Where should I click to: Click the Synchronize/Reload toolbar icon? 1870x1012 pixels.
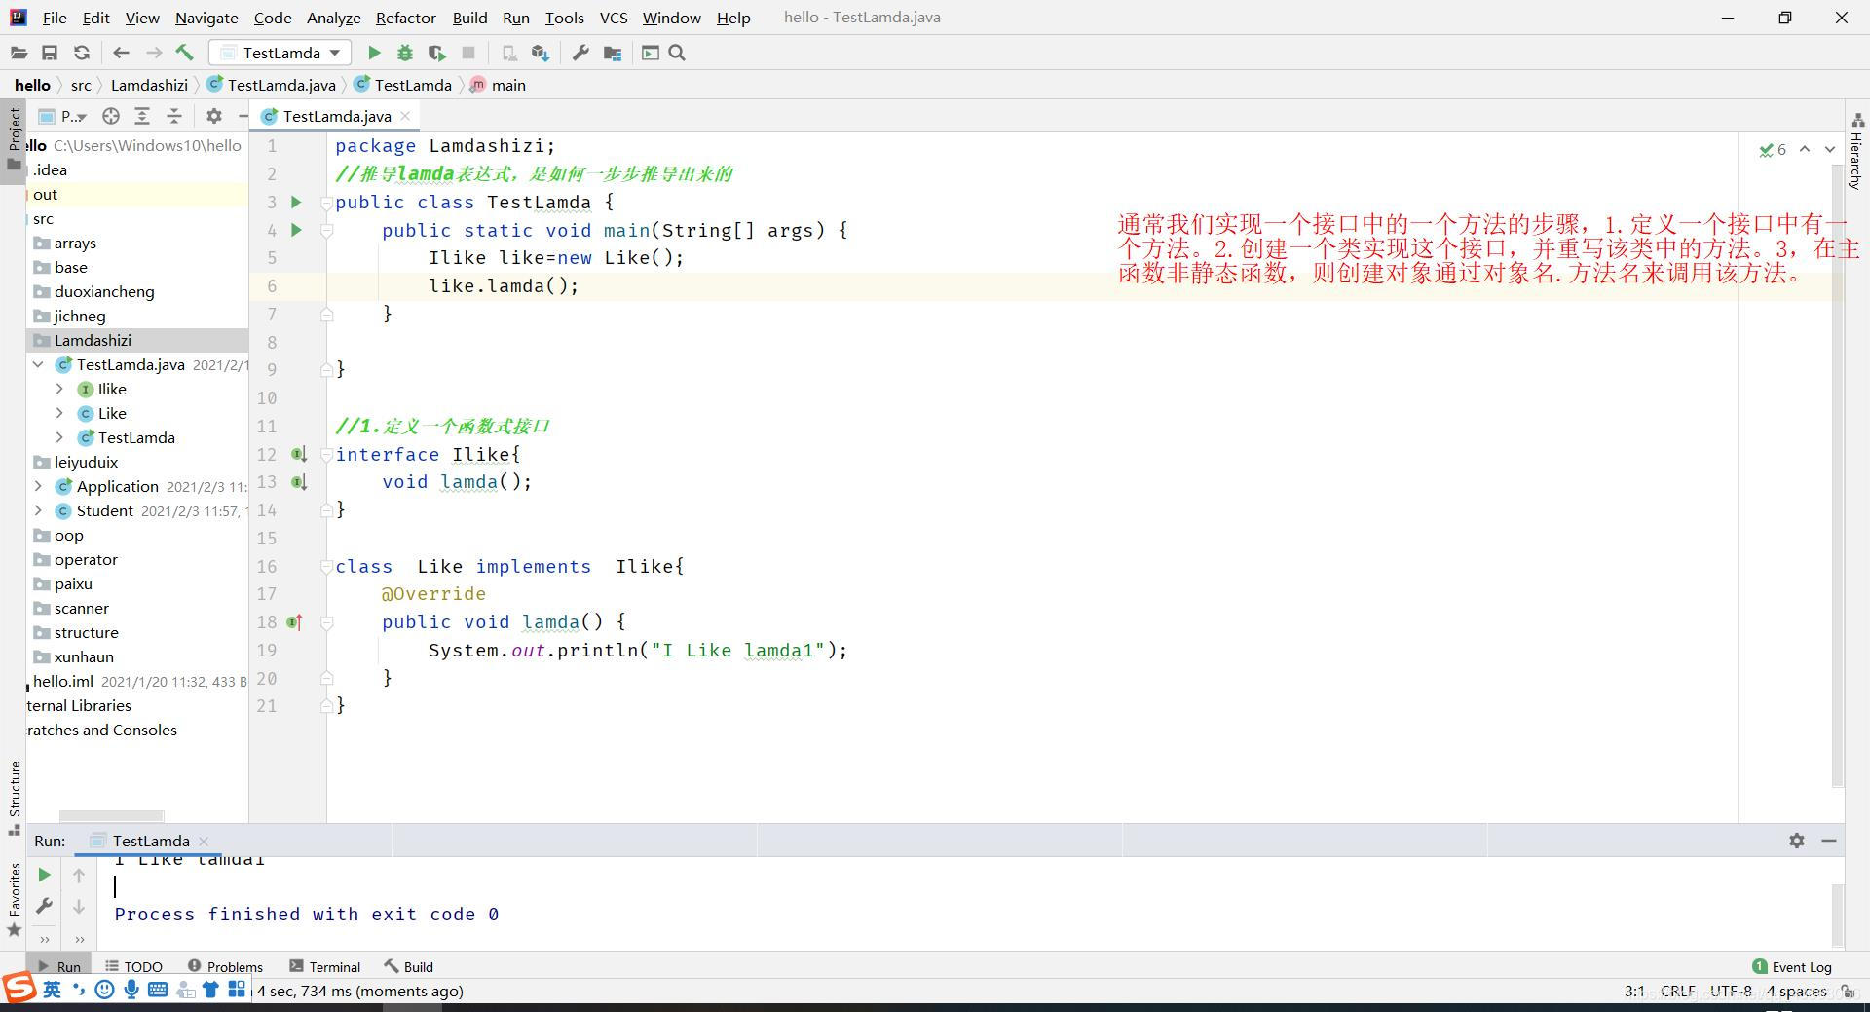[82, 53]
